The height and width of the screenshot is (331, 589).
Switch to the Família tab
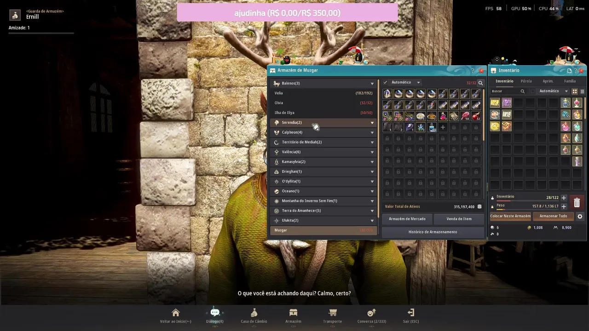pyautogui.click(x=570, y=81)
